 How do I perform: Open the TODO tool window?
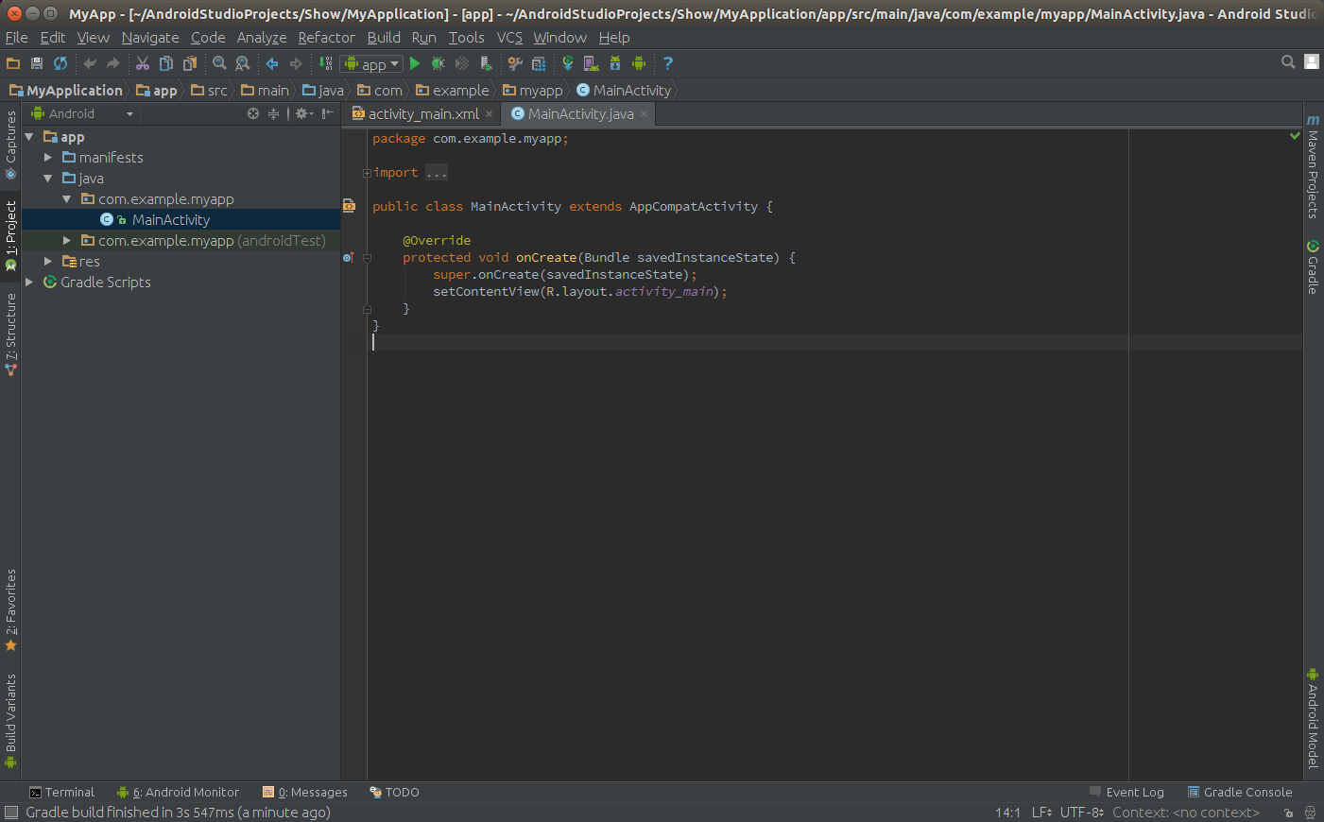394,793
